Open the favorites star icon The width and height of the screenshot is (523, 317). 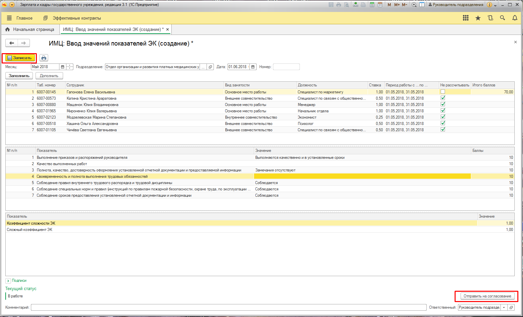tap(478, 18)
